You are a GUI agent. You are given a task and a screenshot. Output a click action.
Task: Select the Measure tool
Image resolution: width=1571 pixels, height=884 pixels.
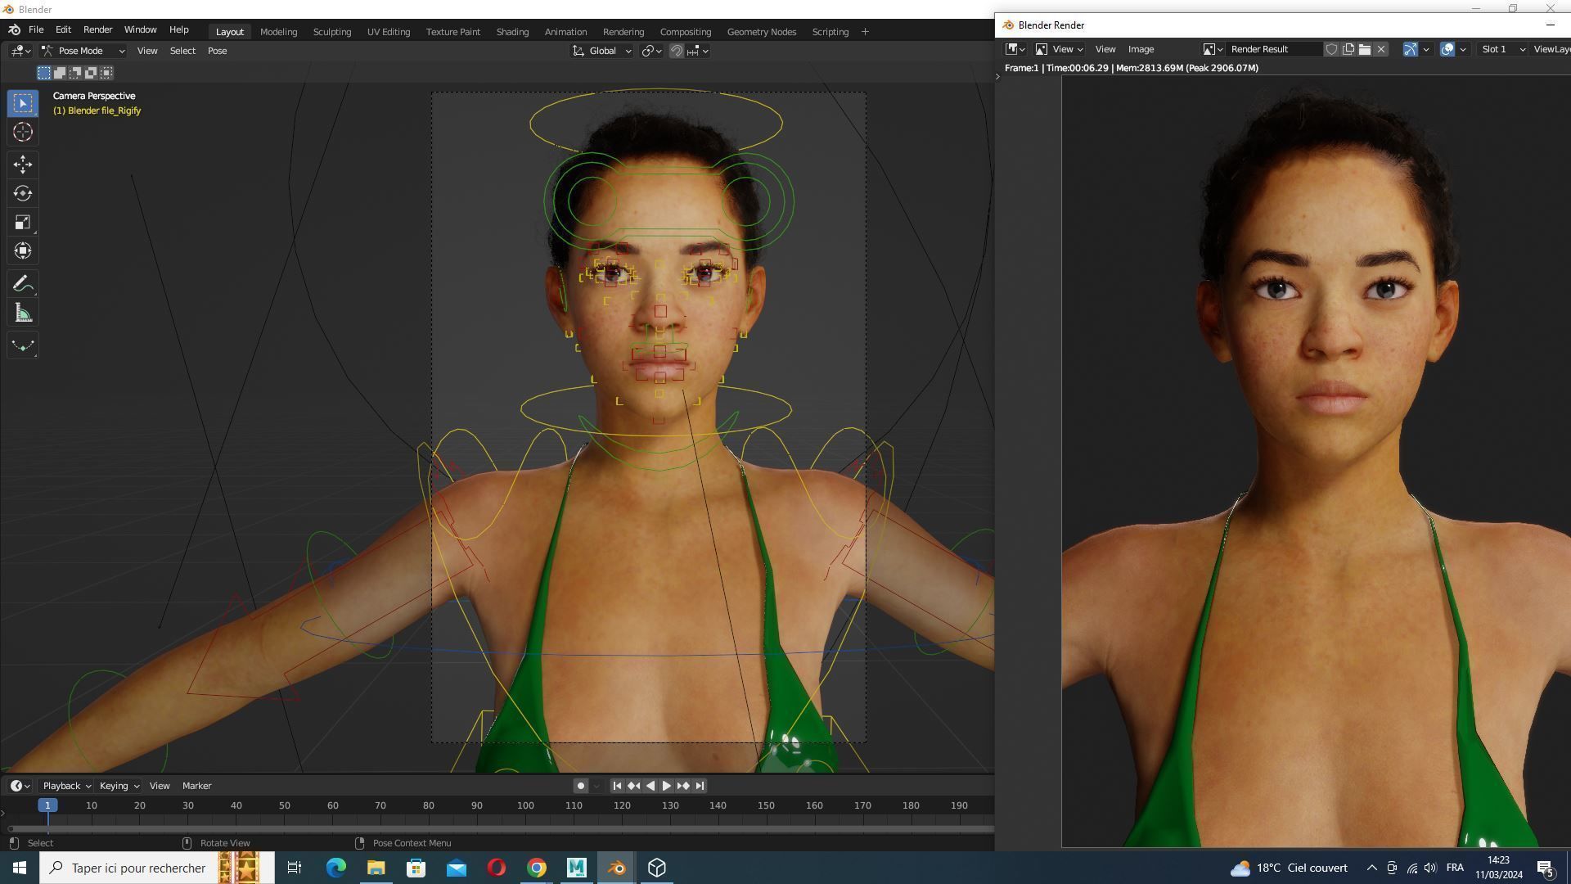[x=23, y=313]
